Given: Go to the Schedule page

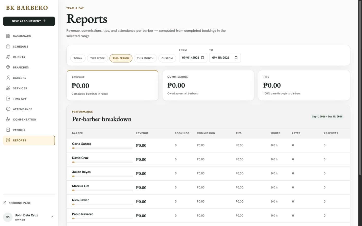Looking at the screenshot, I should coord(29,46).
